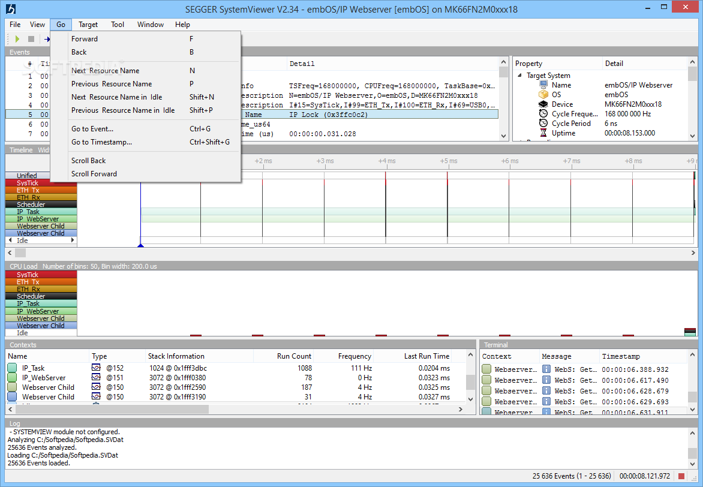This screenshot has width=703, height=487.
Task: Choose Back from the Go menu
Action: pyautogui.click(x=146, y=52)
